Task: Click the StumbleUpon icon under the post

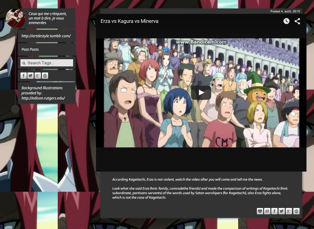Action: pyautogui.click(x=296, y=211)
